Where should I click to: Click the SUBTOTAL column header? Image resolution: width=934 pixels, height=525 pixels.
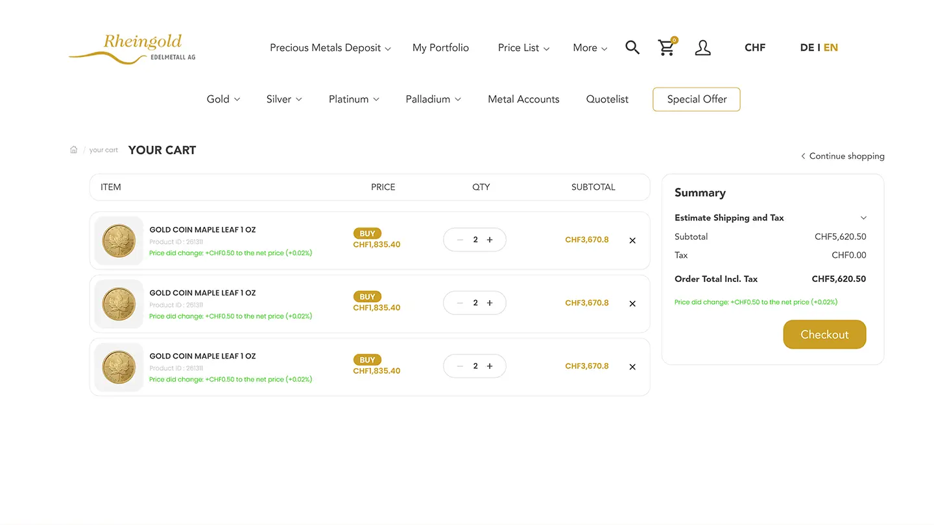[593, 187]
